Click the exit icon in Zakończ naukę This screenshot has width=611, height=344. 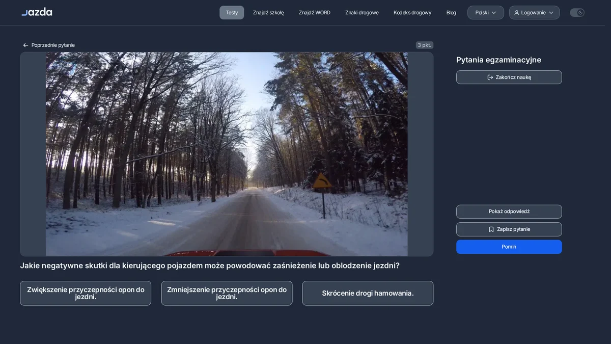(x=490, y=77)
